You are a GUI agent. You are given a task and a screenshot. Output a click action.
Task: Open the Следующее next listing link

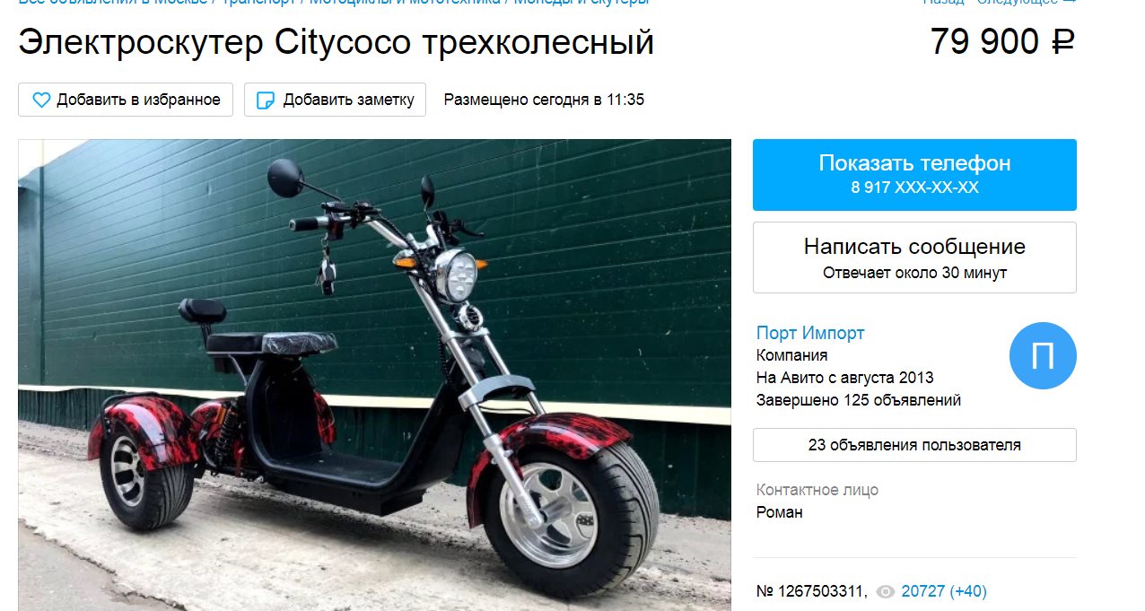[x=1026, y=3]
